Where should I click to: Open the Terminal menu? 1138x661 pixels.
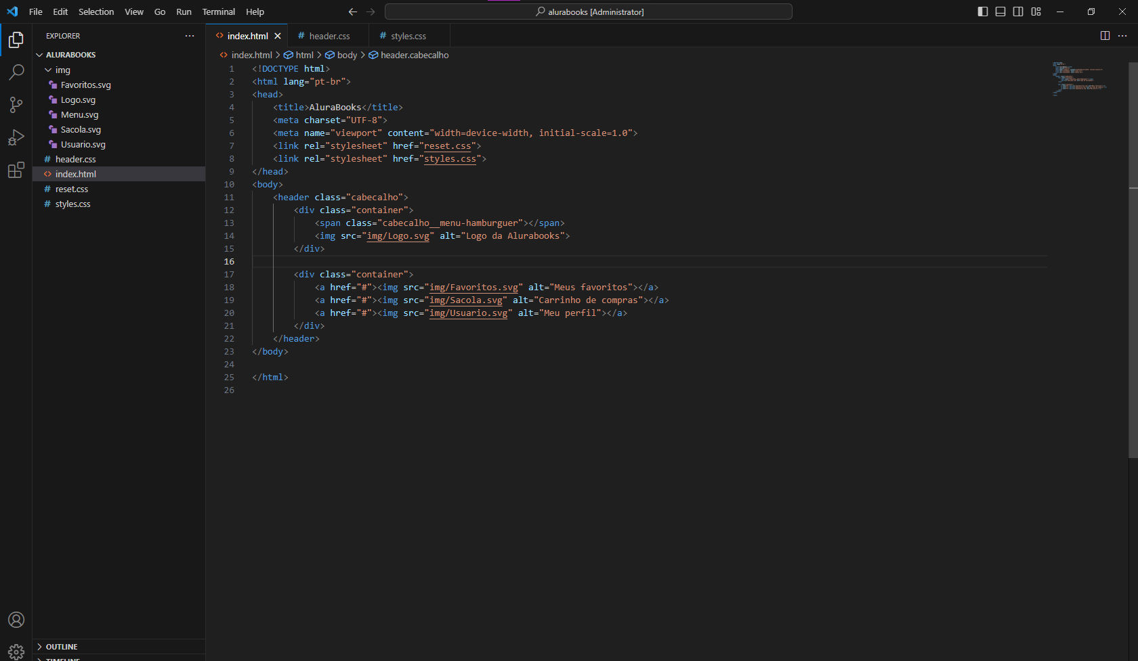tap(219, 12)
